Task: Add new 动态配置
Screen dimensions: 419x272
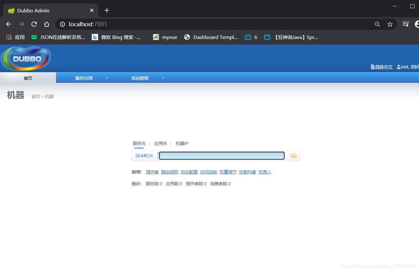Action: click(189, 172)
